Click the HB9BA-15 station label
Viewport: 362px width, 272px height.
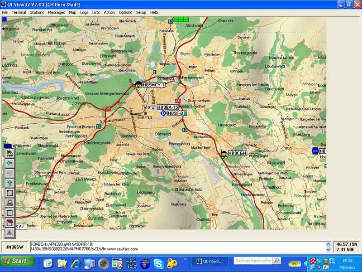(x=168, y=107)
